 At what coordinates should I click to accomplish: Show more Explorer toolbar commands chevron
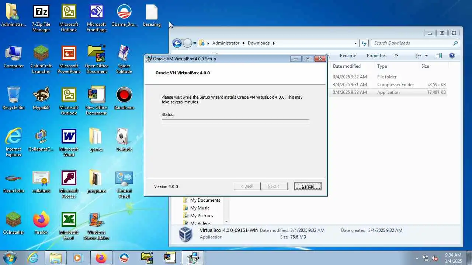[396, 56]
